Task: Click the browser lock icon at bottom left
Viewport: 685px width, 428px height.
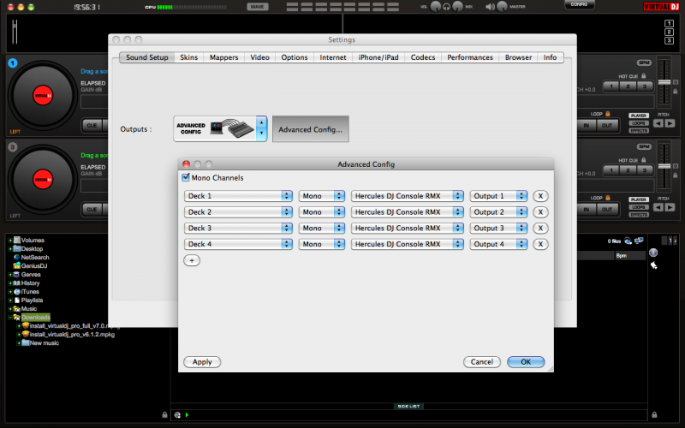Action: tap(164, 415)
